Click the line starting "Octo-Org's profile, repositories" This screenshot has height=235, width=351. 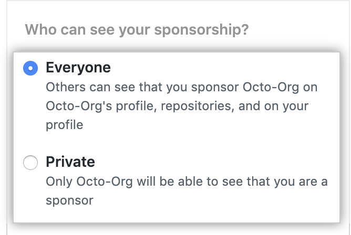point(177,106)
